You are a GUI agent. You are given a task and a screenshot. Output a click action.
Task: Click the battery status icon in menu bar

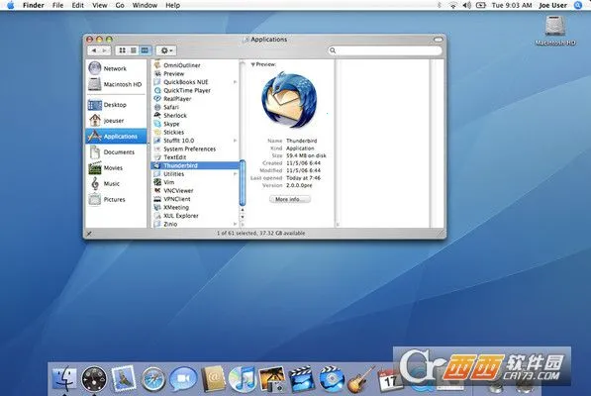481,5
